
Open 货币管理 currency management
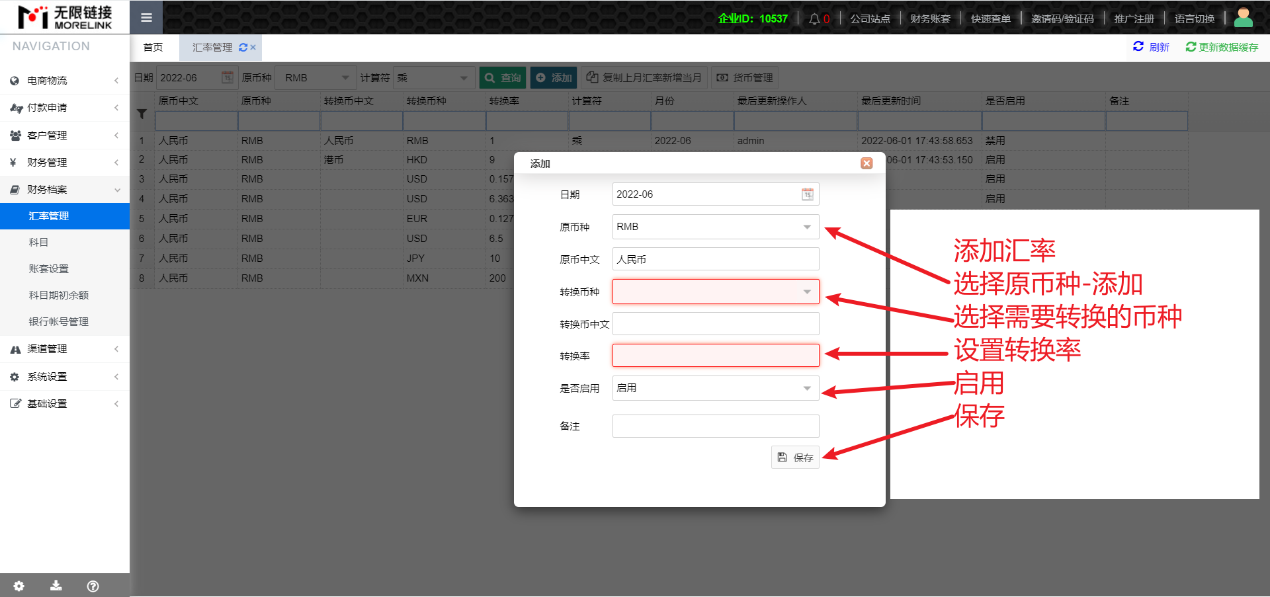tap(745, 77)
